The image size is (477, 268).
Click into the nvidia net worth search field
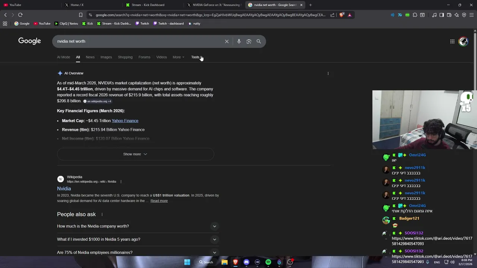click(x=138, y=41)
